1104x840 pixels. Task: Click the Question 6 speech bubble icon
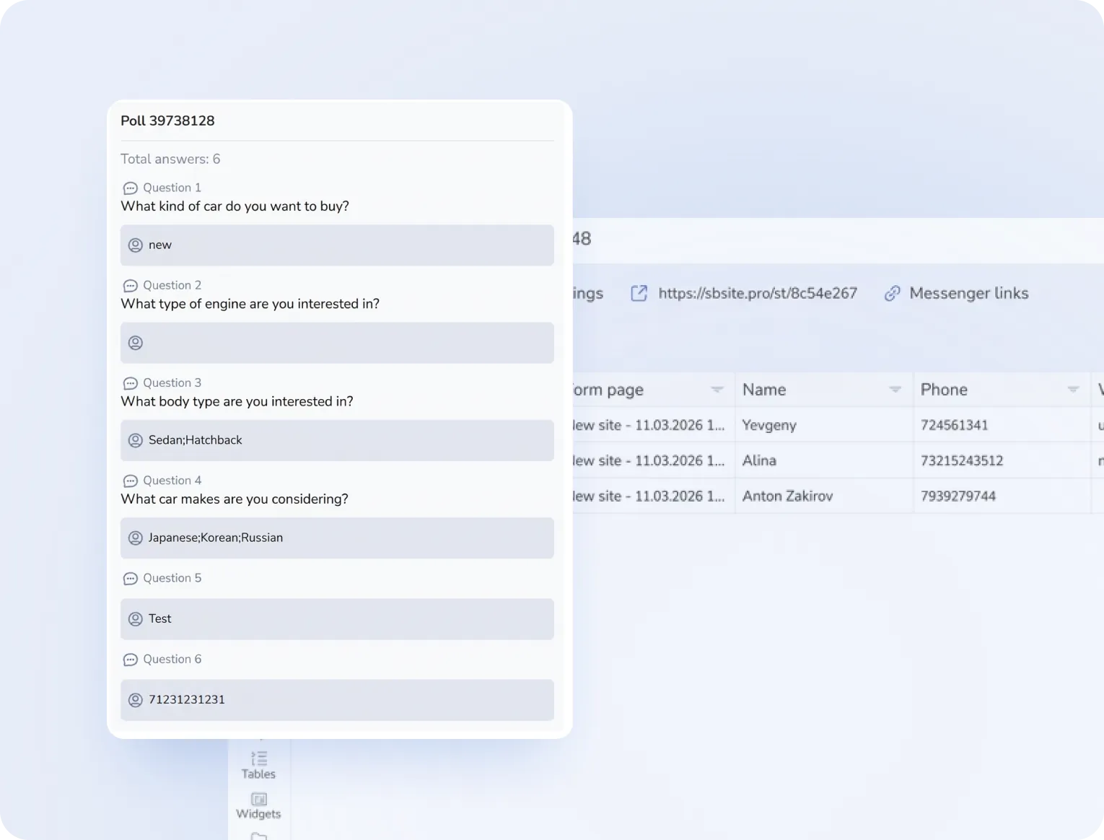[x=130, y=660]
